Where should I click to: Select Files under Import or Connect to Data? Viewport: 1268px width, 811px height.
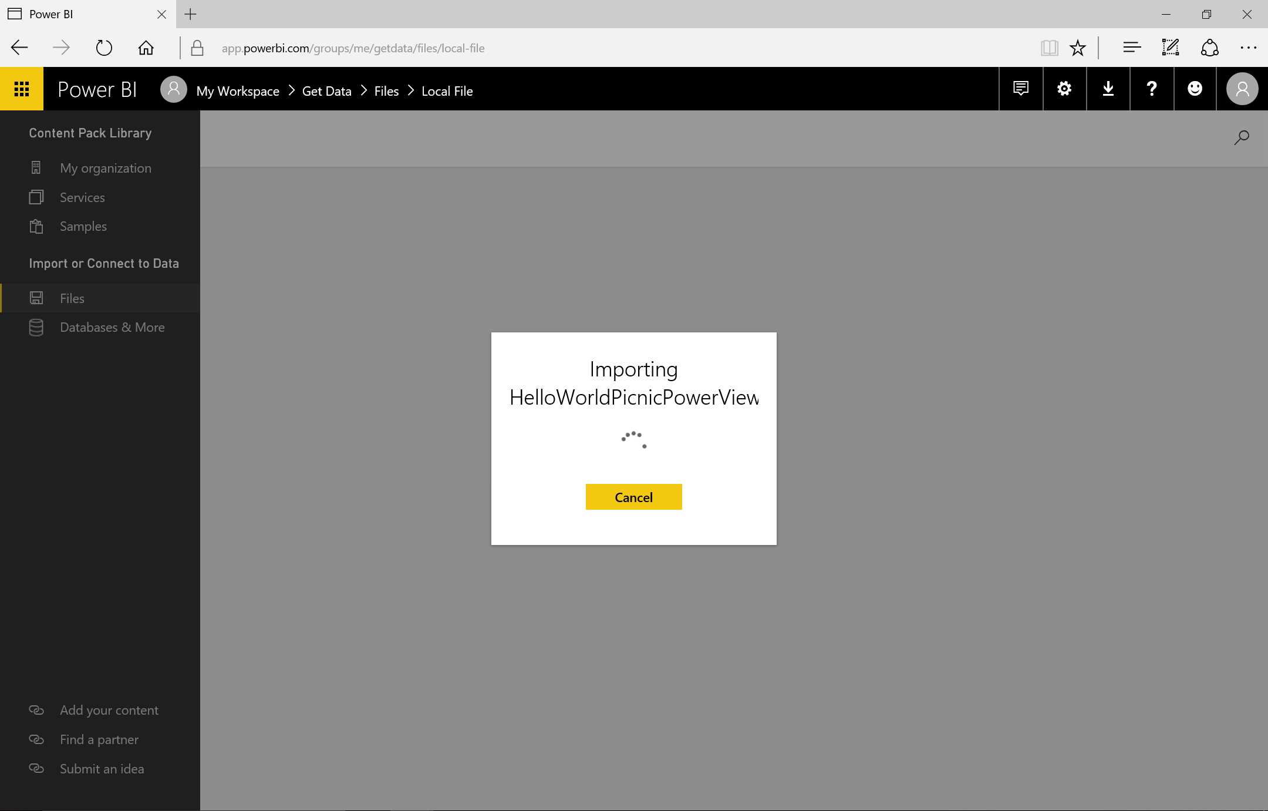[x=71, y=298]
